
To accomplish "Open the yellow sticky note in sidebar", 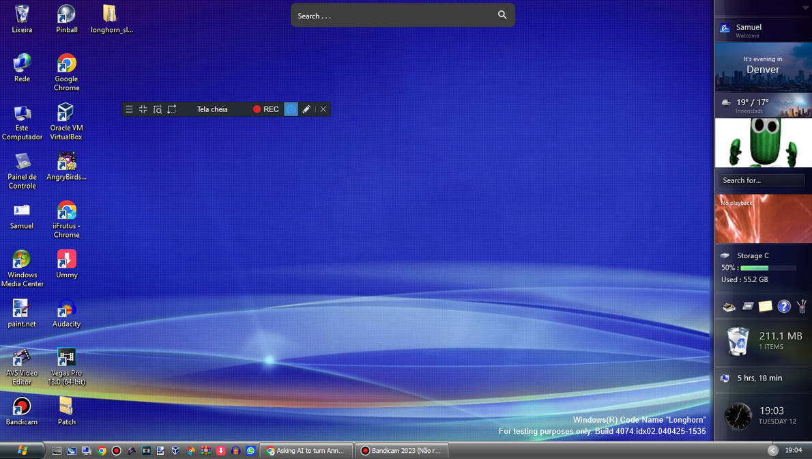I will tap(765, 306).
